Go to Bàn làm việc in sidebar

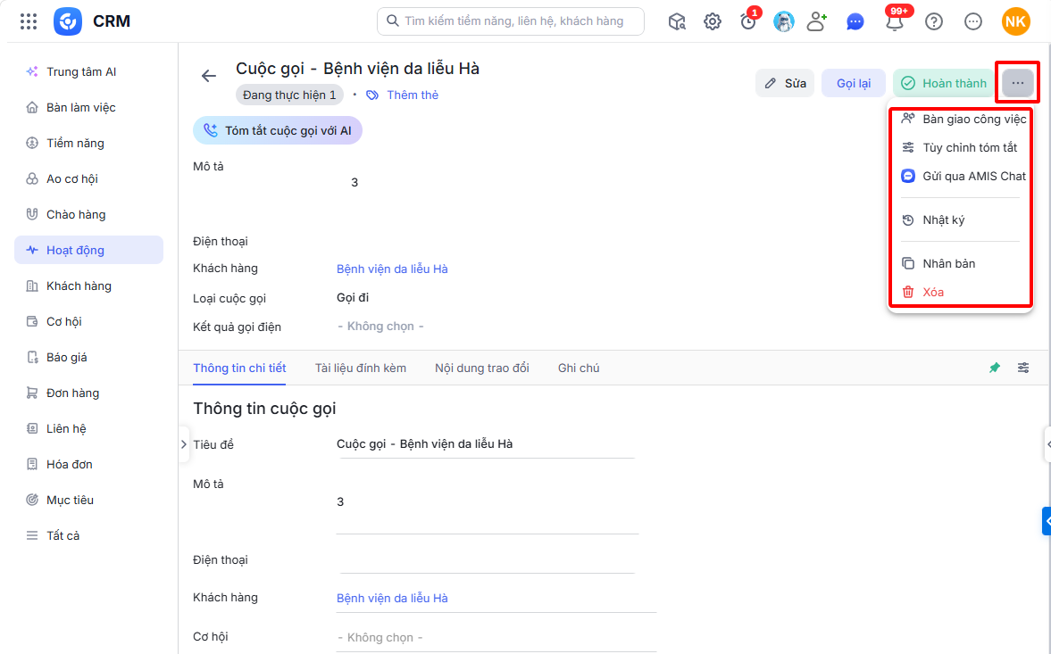(x=88, y=107)
